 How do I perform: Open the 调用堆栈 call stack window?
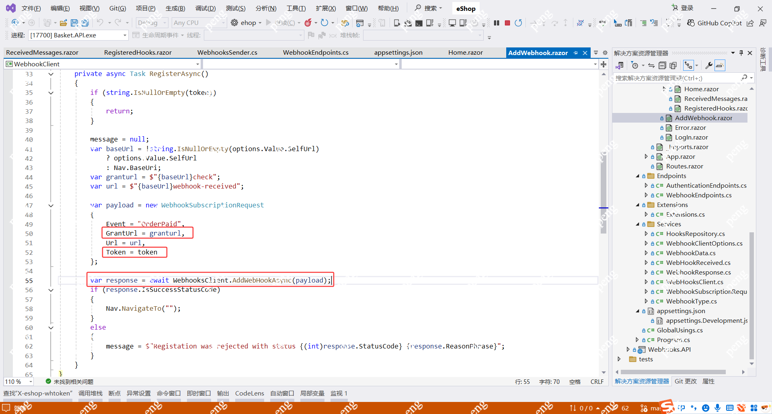click(x=90, y=394)
